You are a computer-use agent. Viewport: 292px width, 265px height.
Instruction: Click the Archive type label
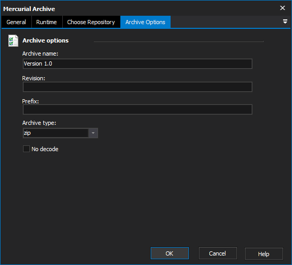[39, 123]
